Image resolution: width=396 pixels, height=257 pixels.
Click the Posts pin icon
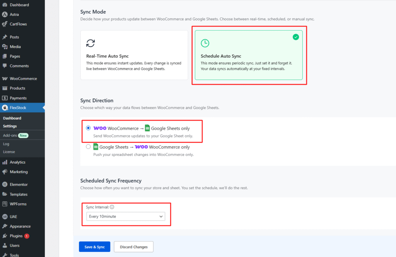point(5,37)
